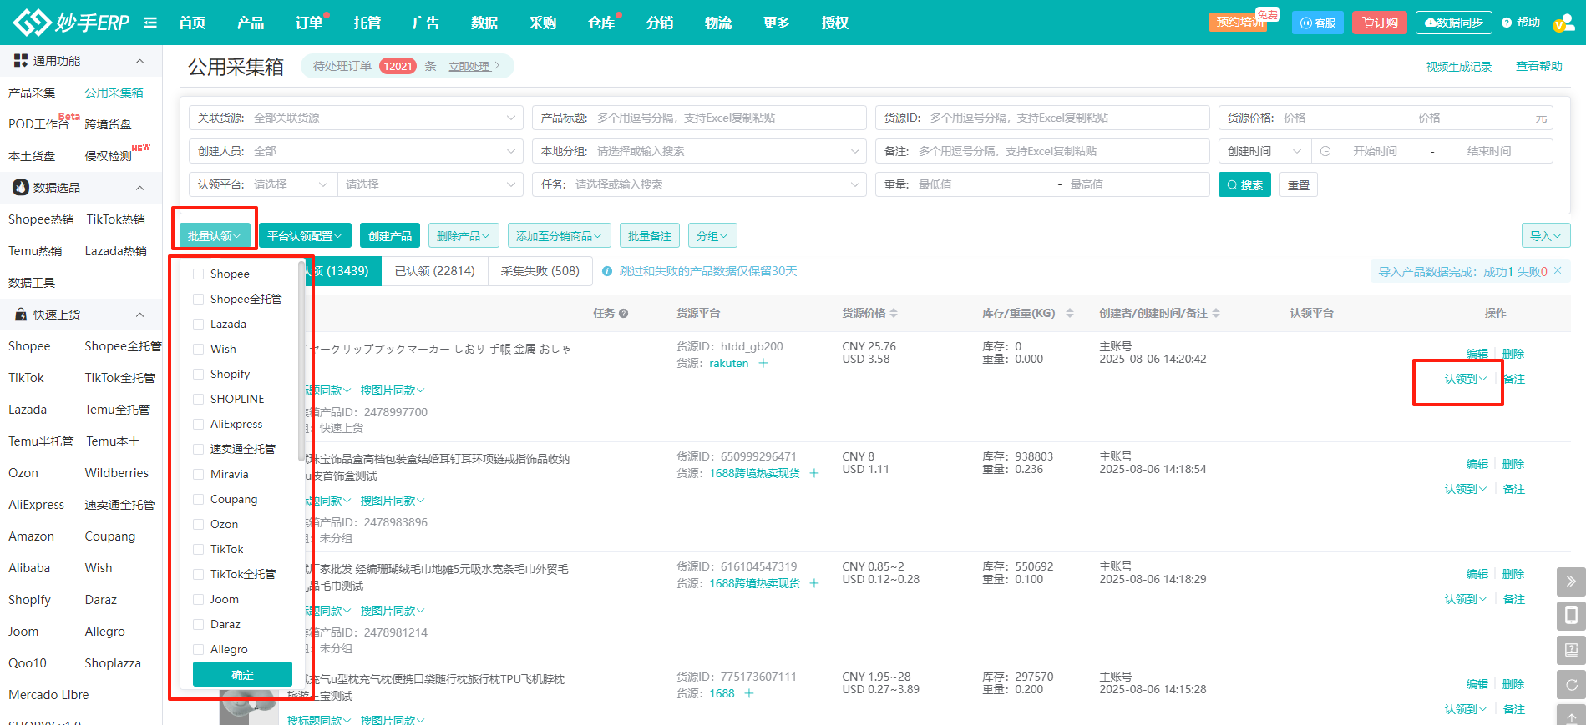The width and height of the screenshot is (1586, 725).
Task: Switch to the 已认领 (22814) tab
Action: pyautogui.click(x=434, y=271)
